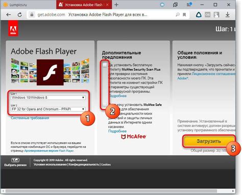The height and width of the screenshot is (195, 242).
Task: Open the Alice assistant triangle icon
Action: tap(199, 15)
